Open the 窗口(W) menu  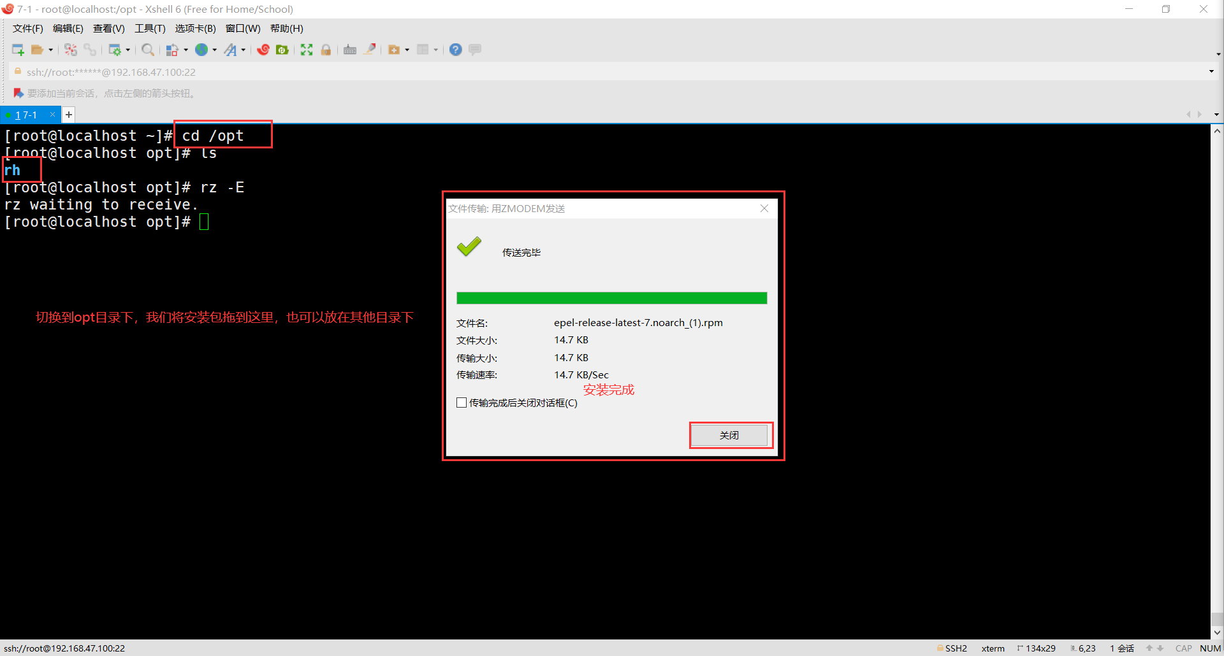(243, 29)
